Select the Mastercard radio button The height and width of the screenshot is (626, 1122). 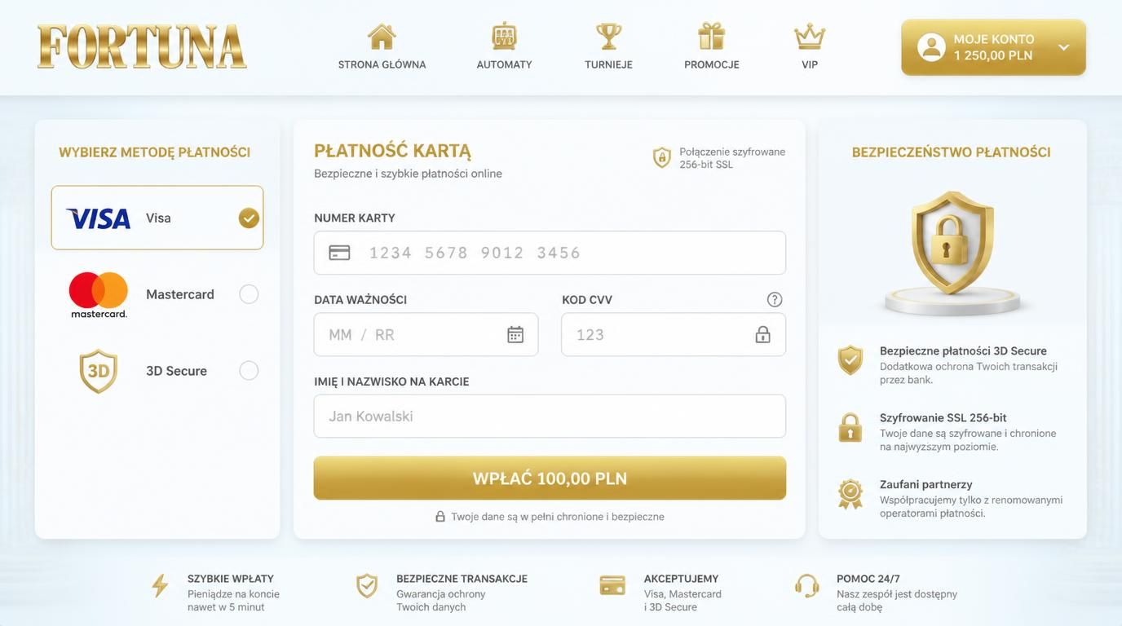click(249, 294)
